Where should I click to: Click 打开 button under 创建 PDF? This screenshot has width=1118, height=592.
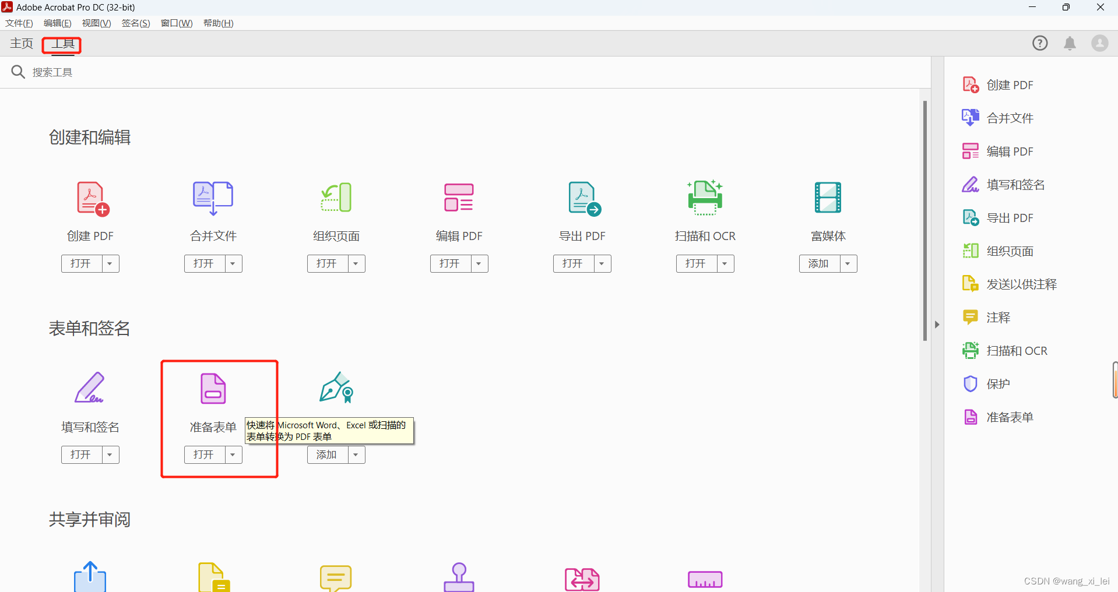(82, 263)
